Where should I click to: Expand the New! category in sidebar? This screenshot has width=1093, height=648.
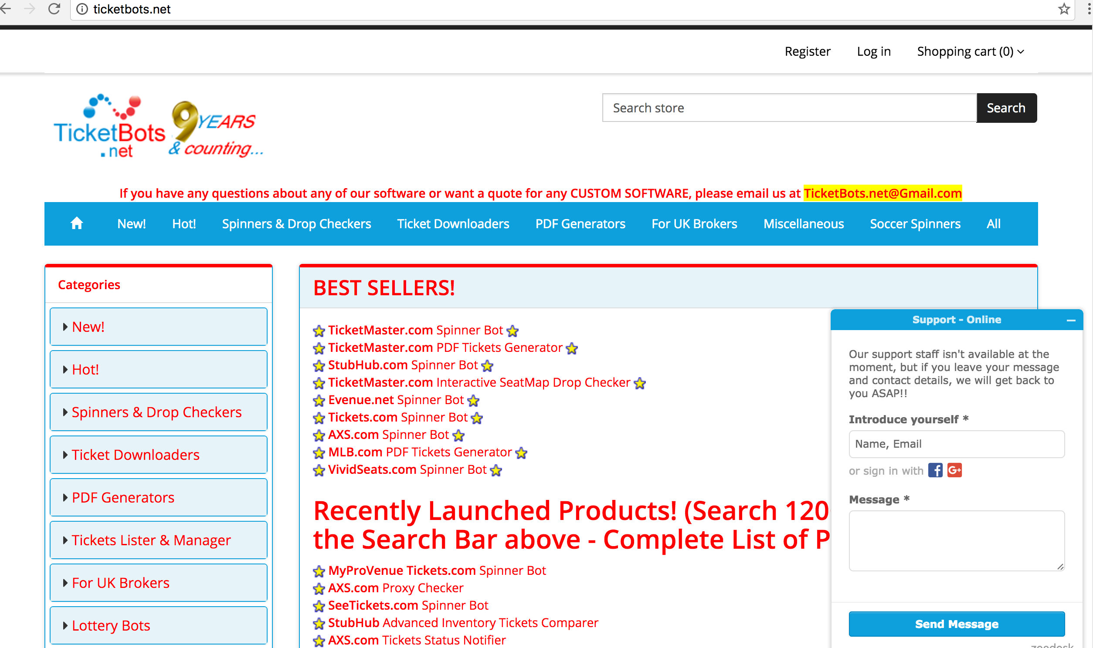(159, 327)
